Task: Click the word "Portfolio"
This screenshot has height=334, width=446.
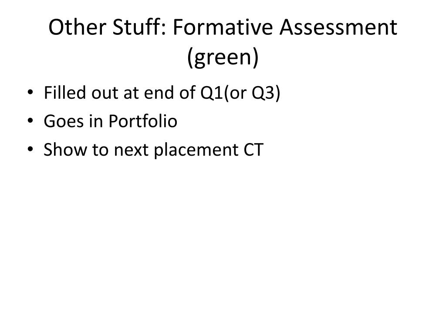Action: [143, 121]
